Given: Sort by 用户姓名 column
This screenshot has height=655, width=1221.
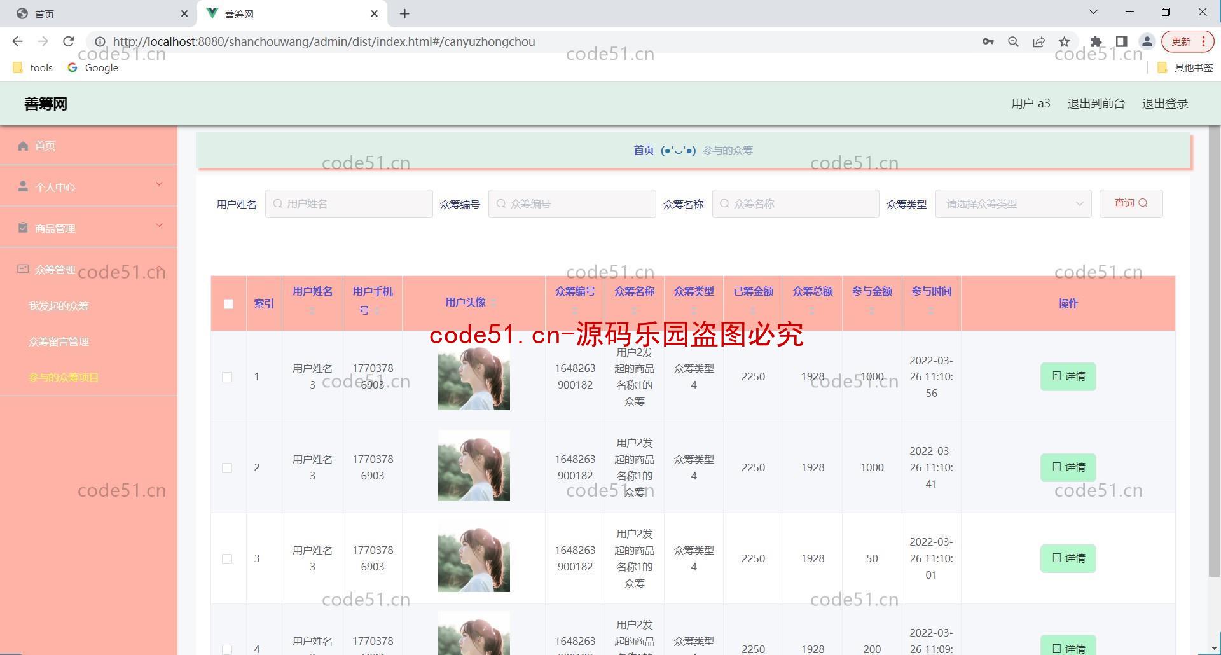Looking at the screenshot, I should pos(312,311).
